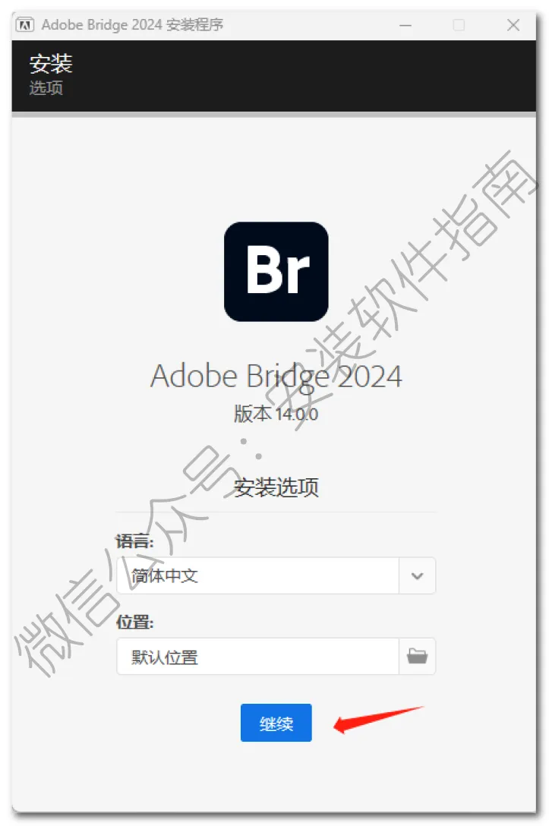Select the 默认位置 install location field
The width and height of the screenshot is (549, 826).
click(x=257, y=656)
